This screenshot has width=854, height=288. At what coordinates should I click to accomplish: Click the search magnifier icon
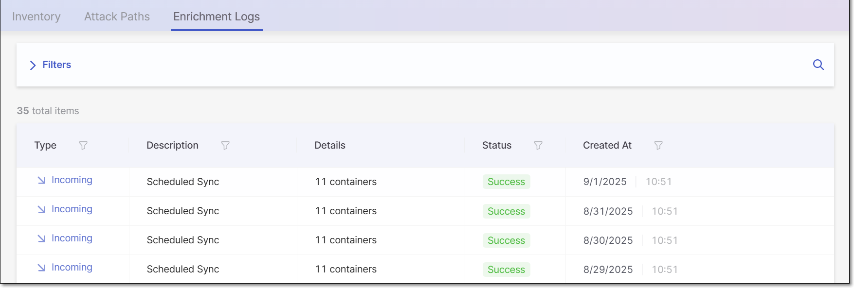(818, 65)
